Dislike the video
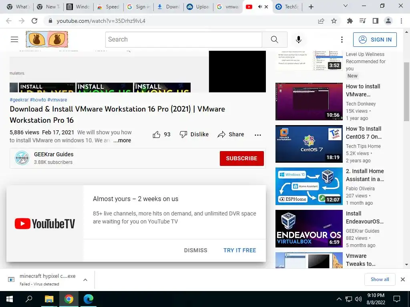The image size is (410, 307). click(194, 134)
